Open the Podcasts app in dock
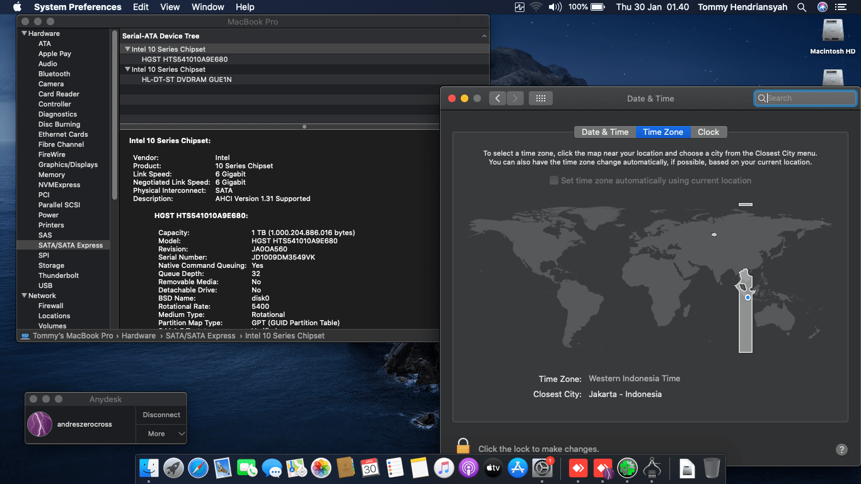The height and width of the screenshot is (484, 861). (x=468, y=468)
